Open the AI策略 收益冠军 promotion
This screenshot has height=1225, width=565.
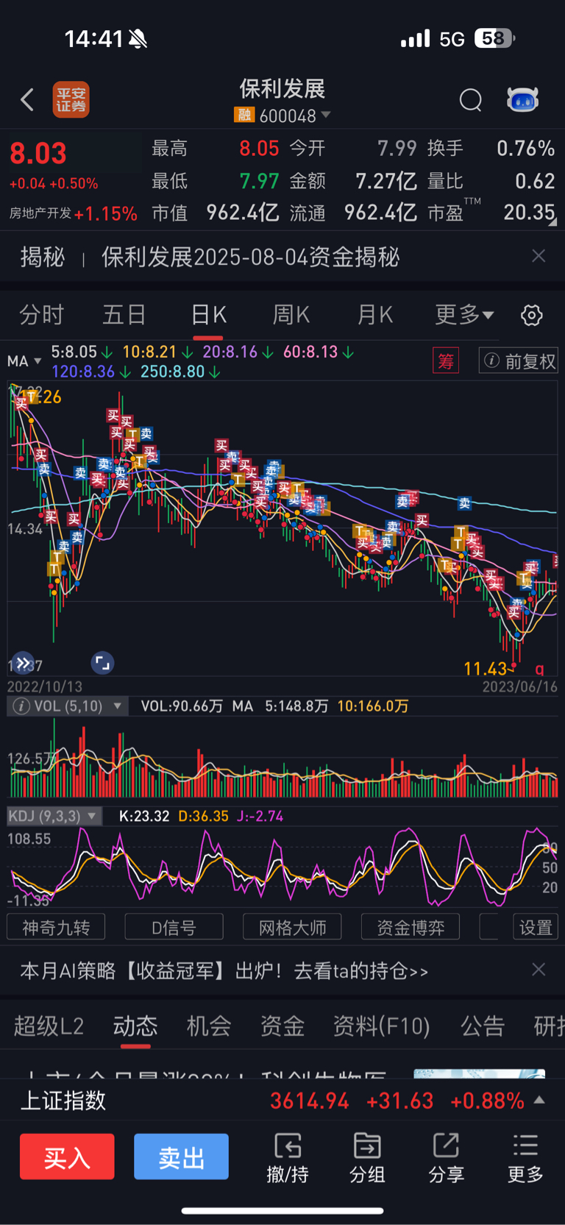point(224,971)
